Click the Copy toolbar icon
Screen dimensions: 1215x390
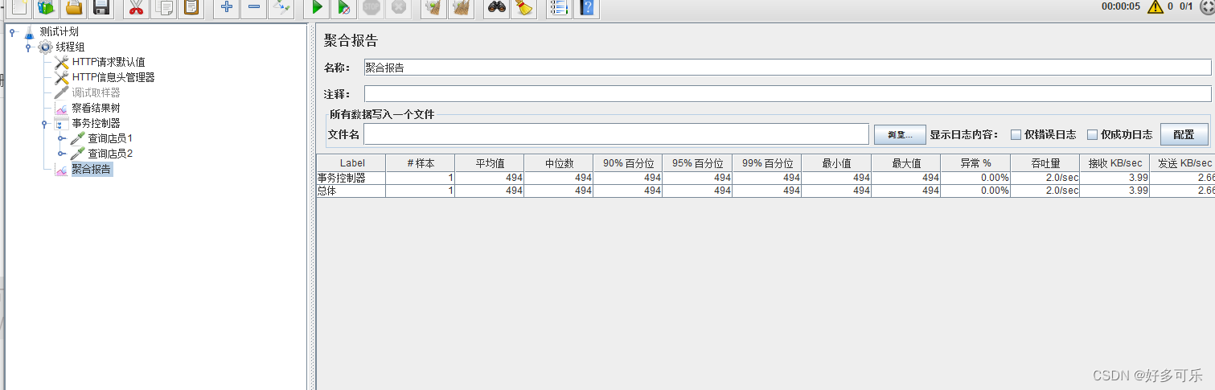pos(164,8)
